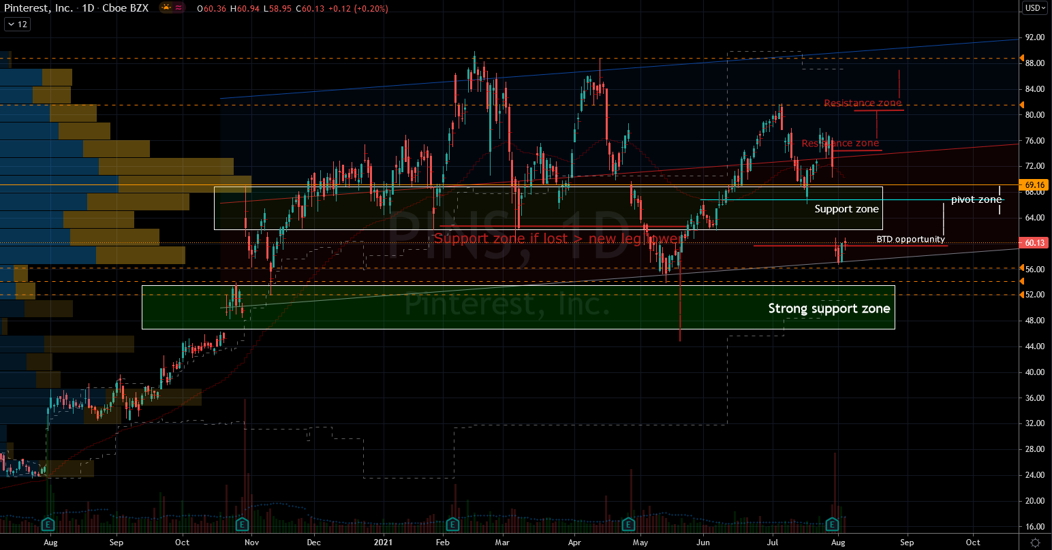Click the Jun label on the time axis
This screenshot has width=1052, height=550.
tap(704, 543)
